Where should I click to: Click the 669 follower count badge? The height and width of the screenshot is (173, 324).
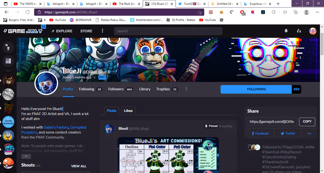296,89
